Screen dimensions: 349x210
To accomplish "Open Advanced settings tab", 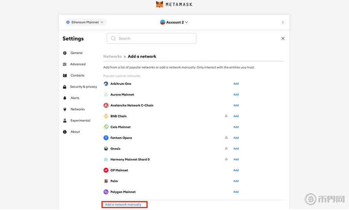I will click(77, 64).
